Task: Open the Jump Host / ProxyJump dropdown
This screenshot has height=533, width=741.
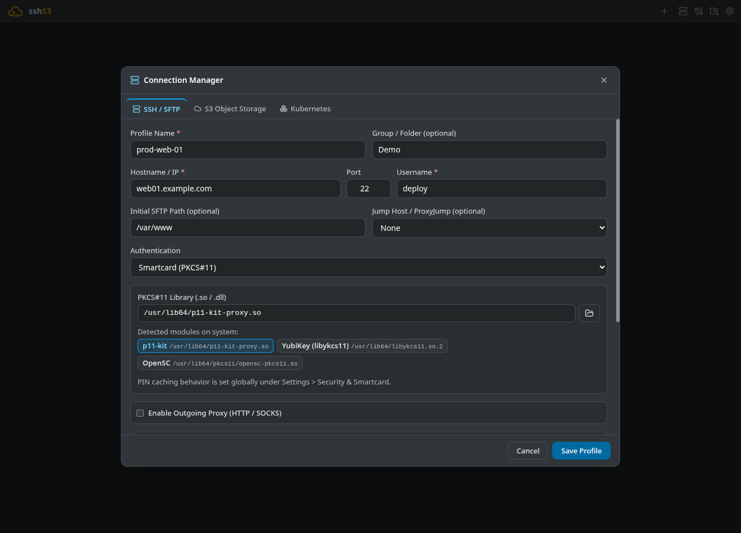Action: 490,228
